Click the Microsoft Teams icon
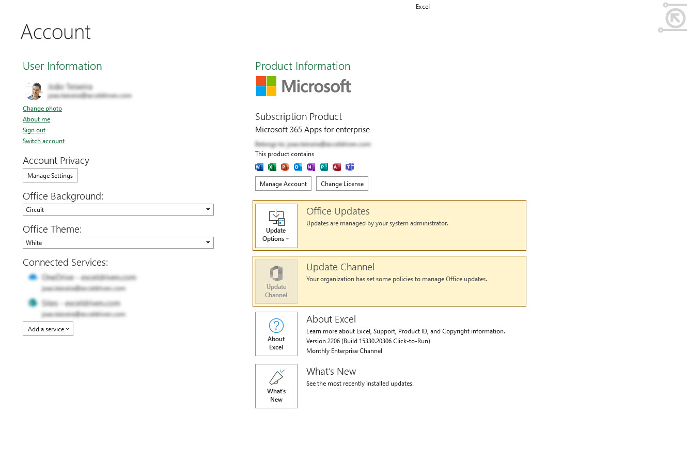Screen dimensions: 687x459 [x=350, y=167]
